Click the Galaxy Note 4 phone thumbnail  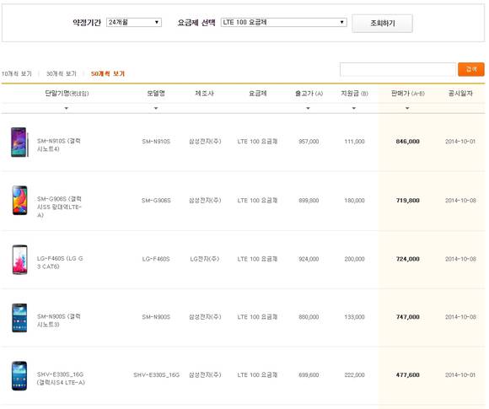pos(19,142)
